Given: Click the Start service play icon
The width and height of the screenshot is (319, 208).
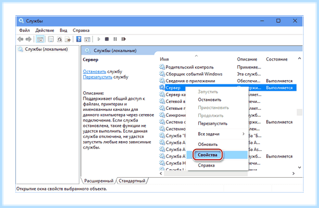Looking at the screenshot, I should pos(99,39).
